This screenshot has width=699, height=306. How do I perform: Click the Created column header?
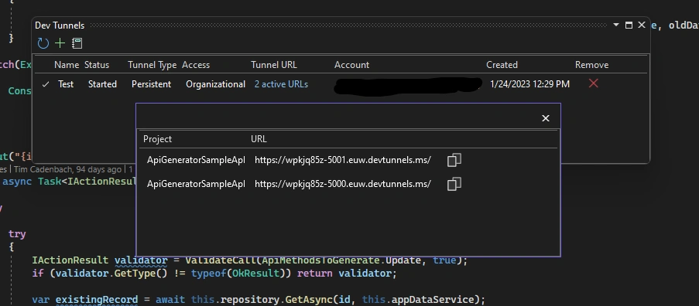coord(502,65)
